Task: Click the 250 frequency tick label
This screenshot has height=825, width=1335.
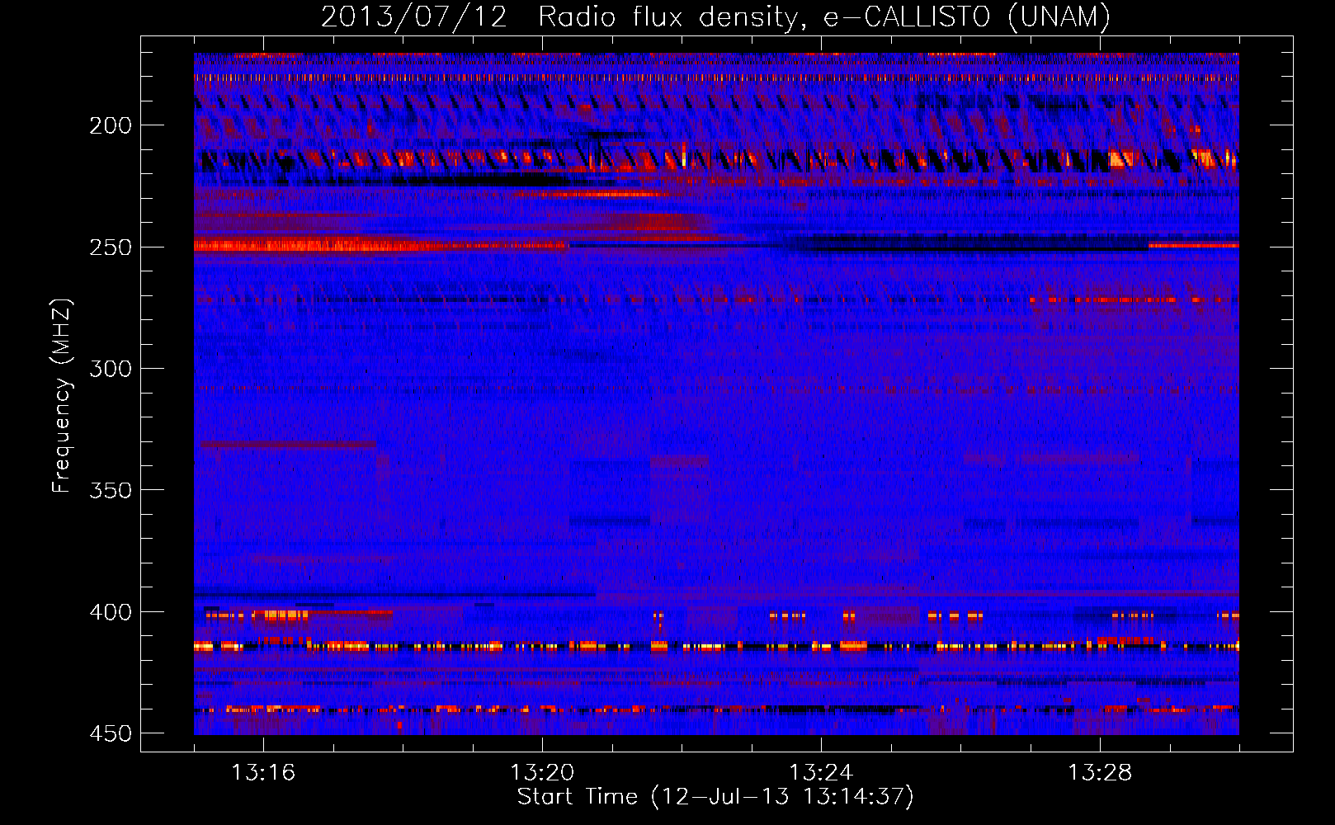Action: click(x=111, y=247)
